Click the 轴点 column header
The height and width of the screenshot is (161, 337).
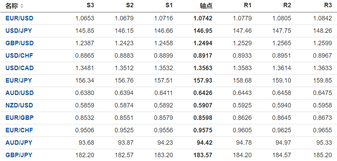point(206,6)
